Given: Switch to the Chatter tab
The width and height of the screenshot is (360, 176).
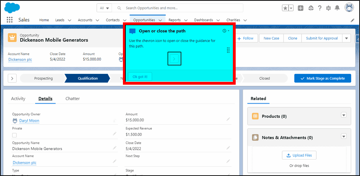Looking at the screenshot, I should [72, 99].
